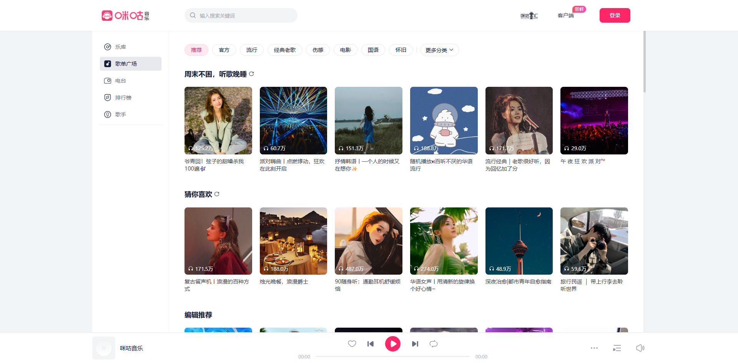Open the 复古留声机 playlist cover
Viewport: 738px width, 363px height.
pos(218,241)
